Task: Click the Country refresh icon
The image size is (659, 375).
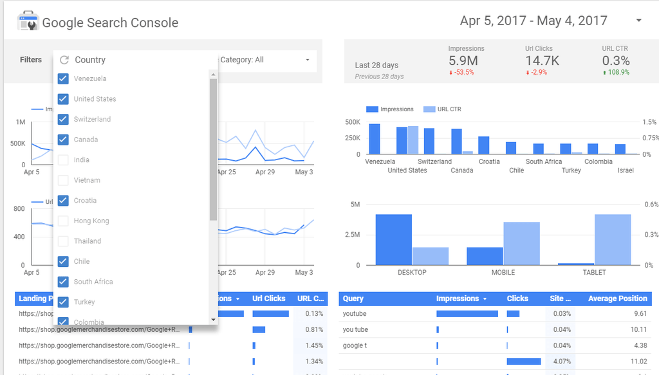Action: [64, 60]
